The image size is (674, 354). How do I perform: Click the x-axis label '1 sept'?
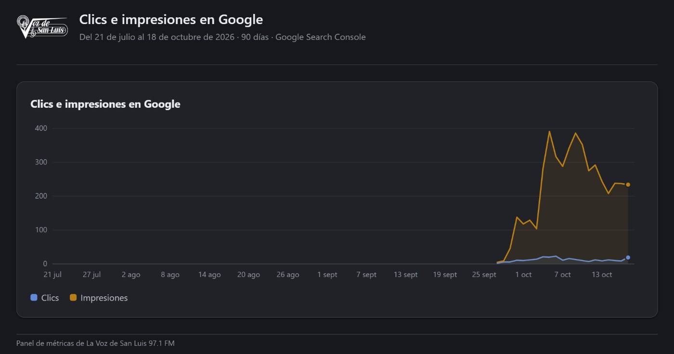click(x=327, y=275)
